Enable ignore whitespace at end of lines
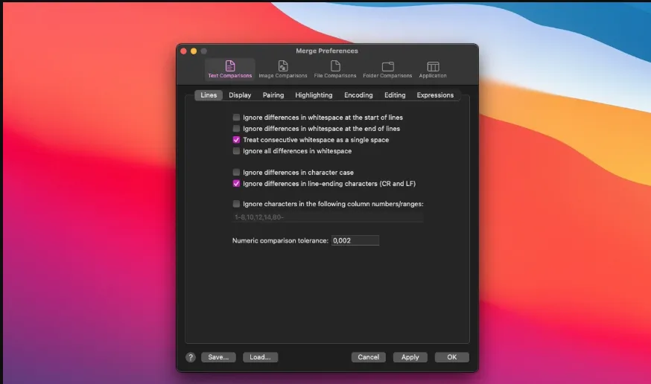Screen dimensions: 651x384 pyautogui.click(x=236, y=129)
